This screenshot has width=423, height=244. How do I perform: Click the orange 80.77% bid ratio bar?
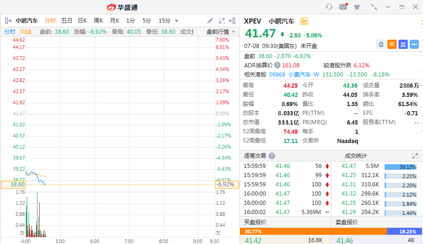tap(313, 232)
